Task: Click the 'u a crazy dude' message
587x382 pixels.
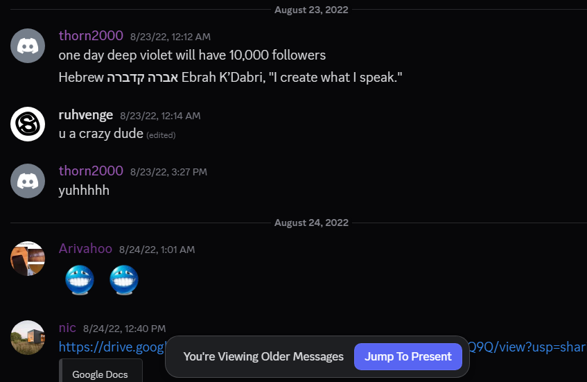Action: 101,134
